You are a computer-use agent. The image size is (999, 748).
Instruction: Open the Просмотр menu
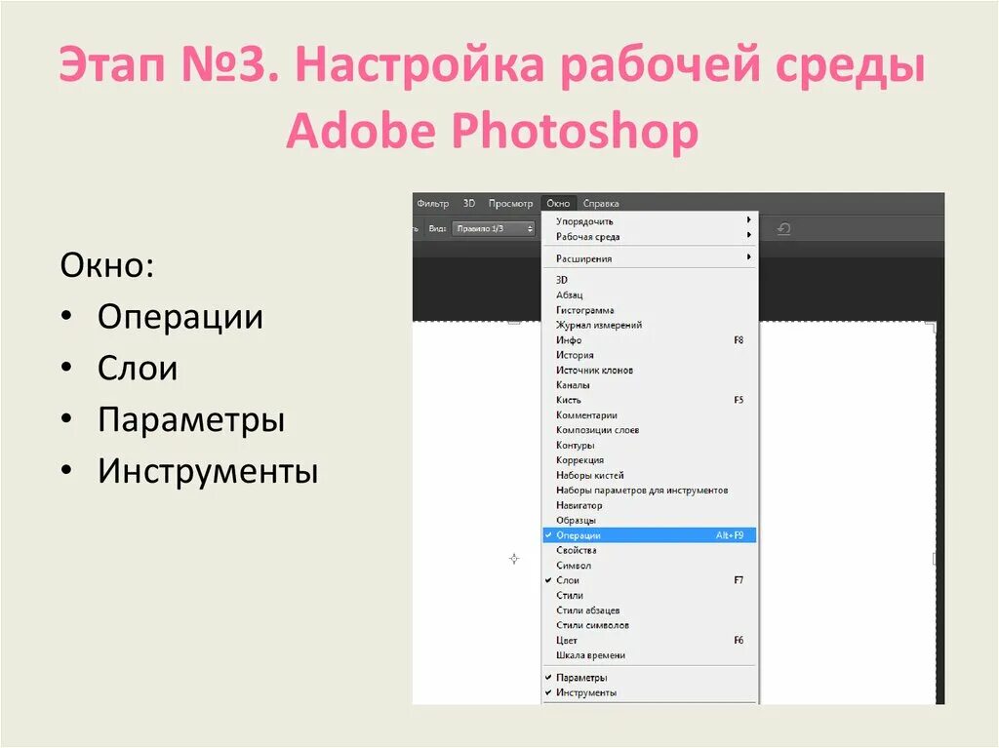[510, 203]
